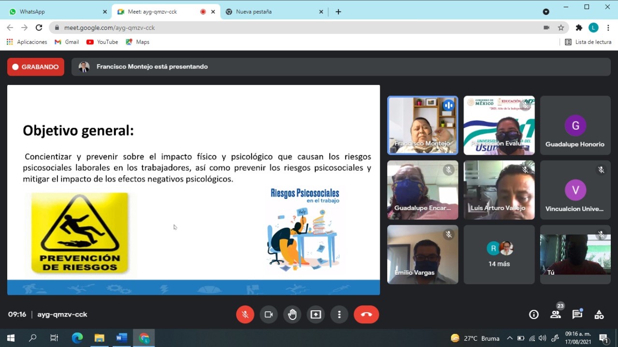This screenshot has width=618, height=347.
Task: Open meeting details info icon
Action: point(533,315)
